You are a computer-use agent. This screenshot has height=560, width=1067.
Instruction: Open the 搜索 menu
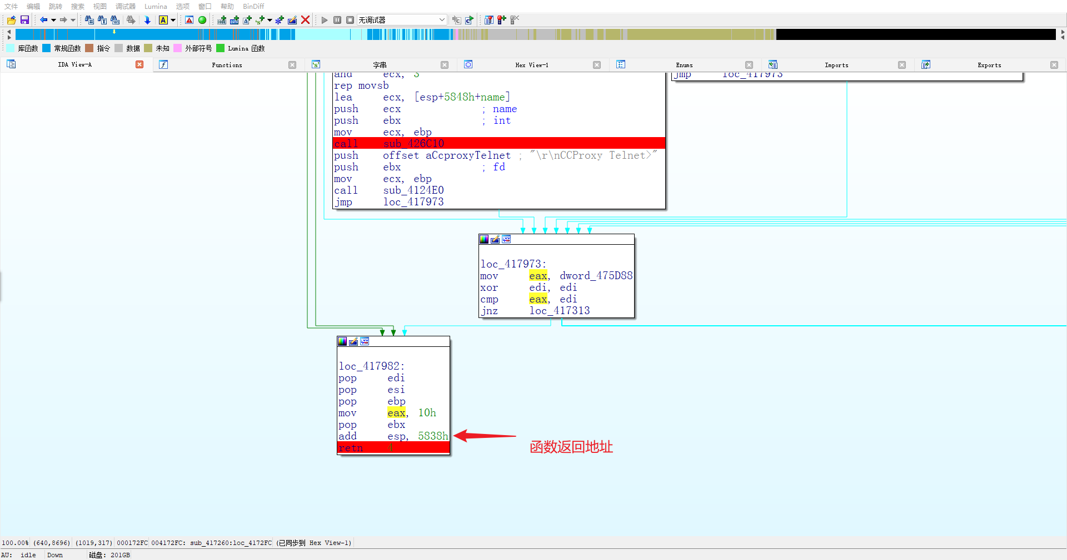click(78, 7)
